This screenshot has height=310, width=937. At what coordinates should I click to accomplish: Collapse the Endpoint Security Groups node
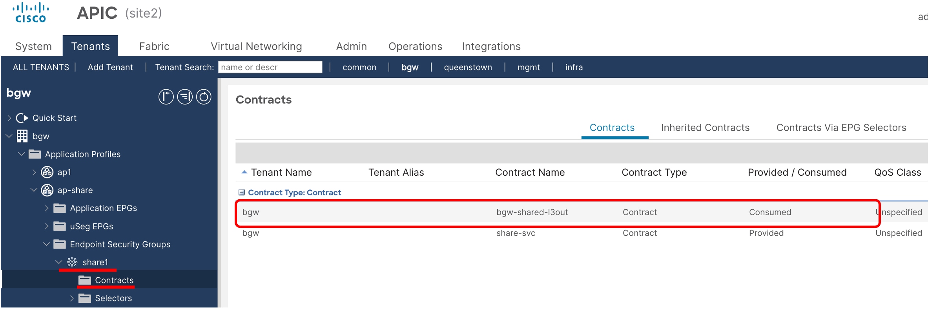(x=46, y=244)
